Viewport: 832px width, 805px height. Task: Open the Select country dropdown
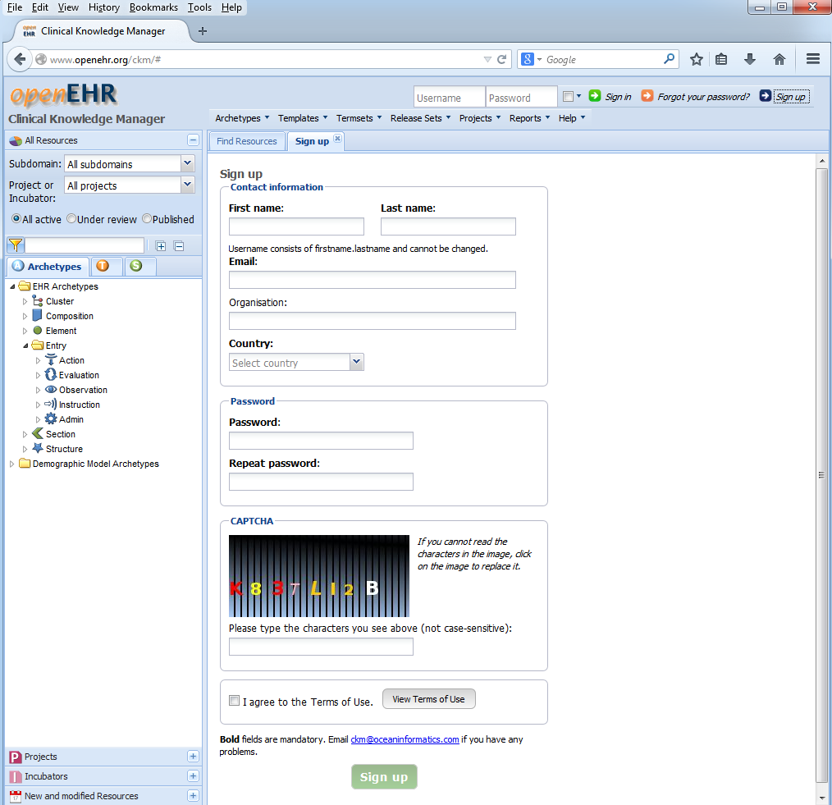pyautogui.click(x=356, y=362)
